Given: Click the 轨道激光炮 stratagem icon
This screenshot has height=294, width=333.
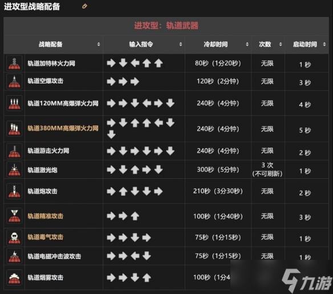Looking at the screenshot, I should (14, 169).
